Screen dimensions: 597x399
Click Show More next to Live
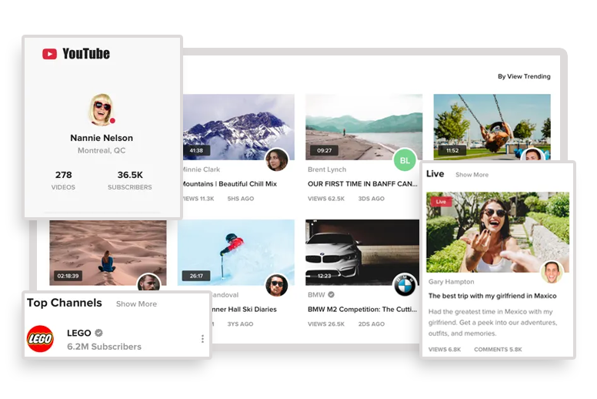[x=472, y=175]
